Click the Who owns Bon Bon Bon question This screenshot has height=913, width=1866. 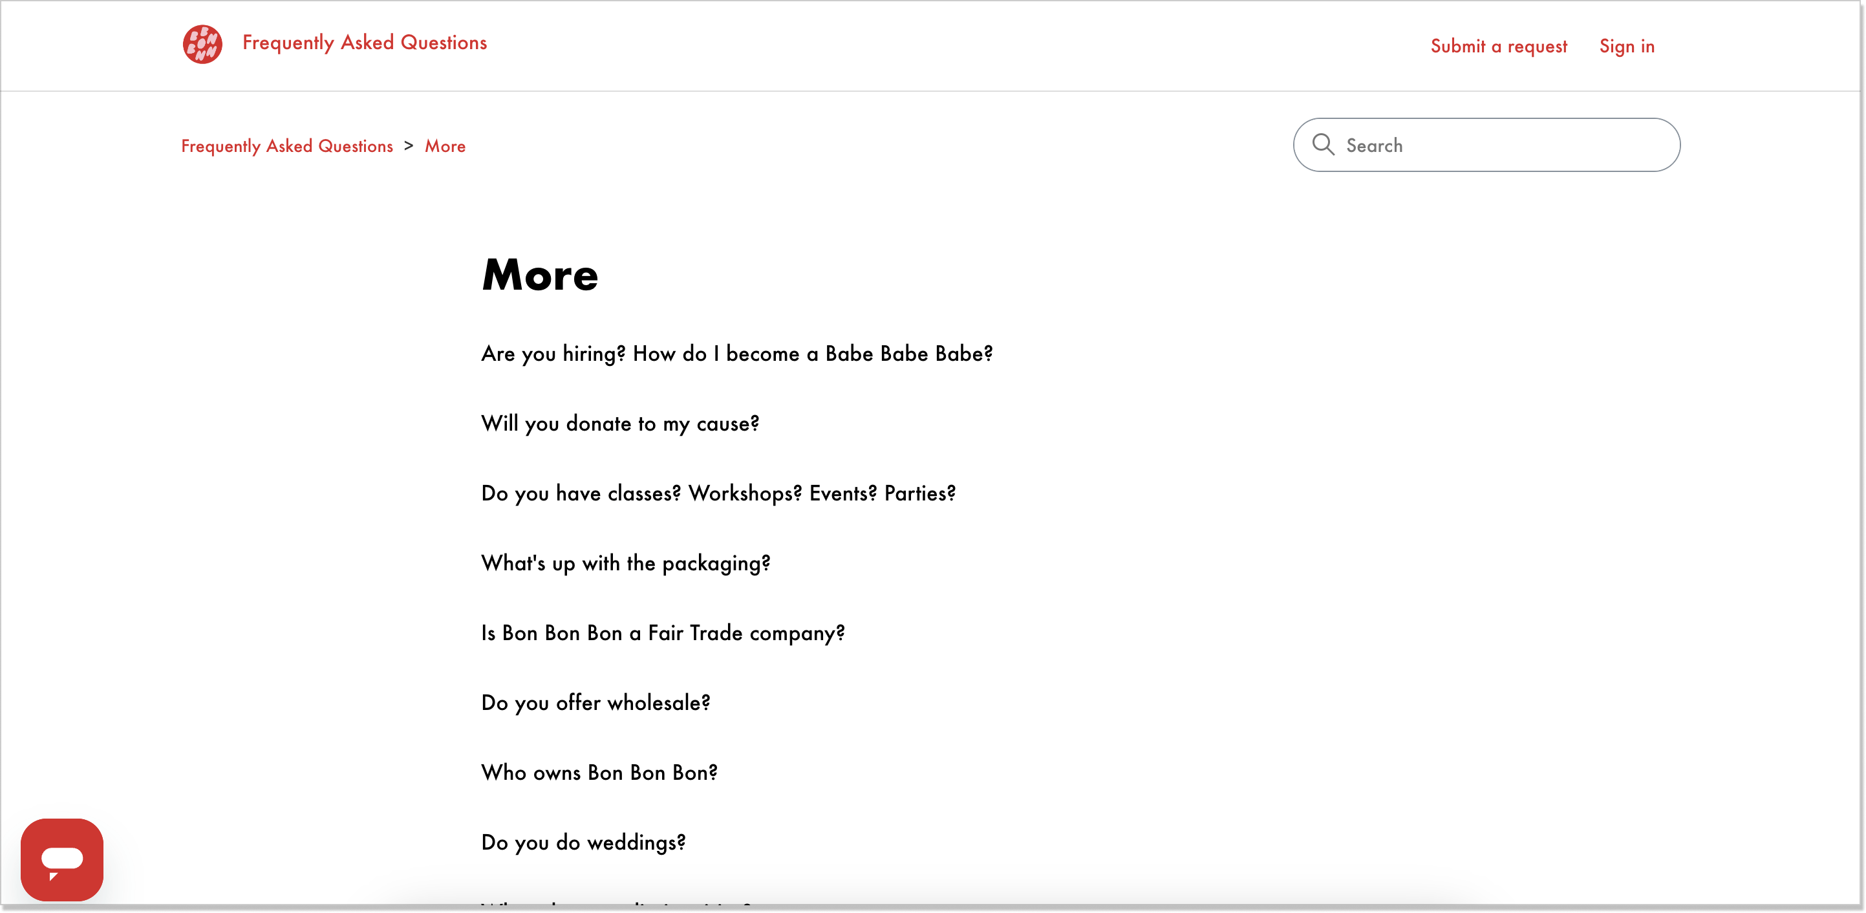pos(600,773)
